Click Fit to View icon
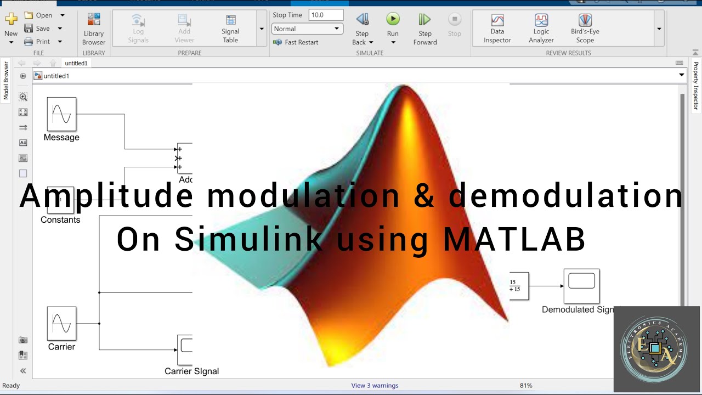 point(23,112)
